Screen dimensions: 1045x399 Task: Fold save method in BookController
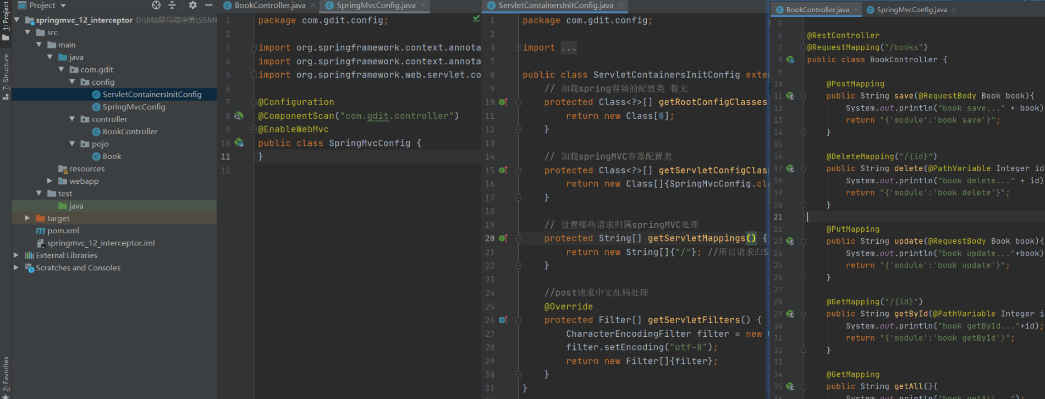(x=804, y=96)
